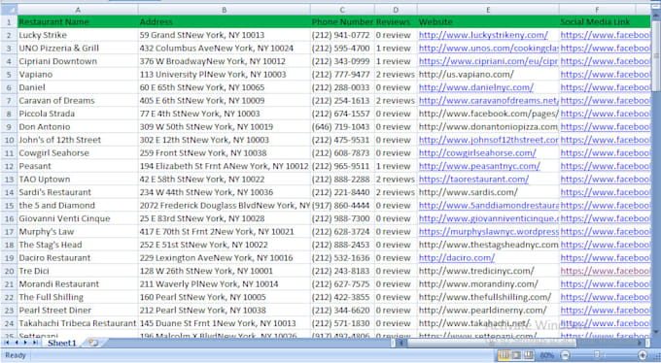
Task: Select column B header
Action: point(224,10)
